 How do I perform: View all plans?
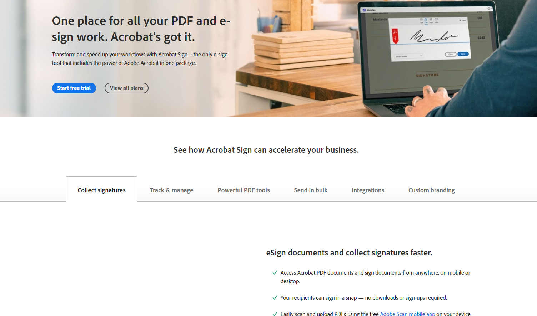tap(126, 88)
